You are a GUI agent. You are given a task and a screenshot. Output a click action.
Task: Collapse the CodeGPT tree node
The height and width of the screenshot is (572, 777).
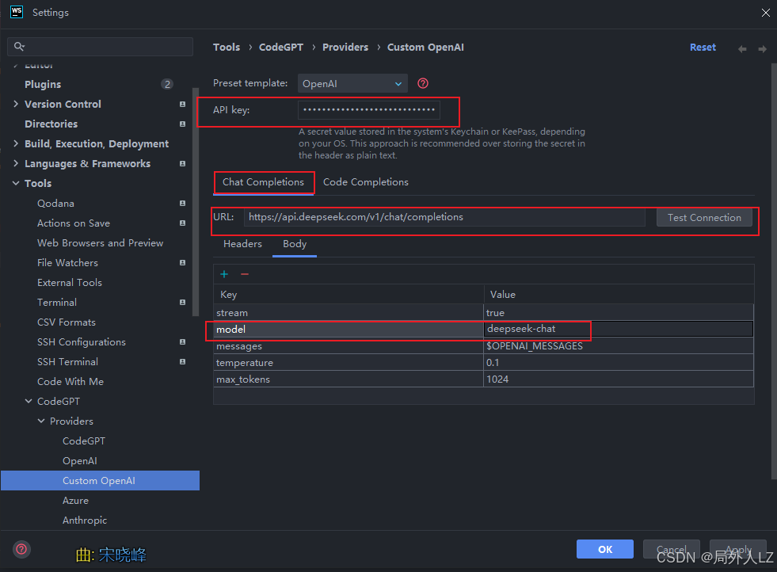point(29,401)
